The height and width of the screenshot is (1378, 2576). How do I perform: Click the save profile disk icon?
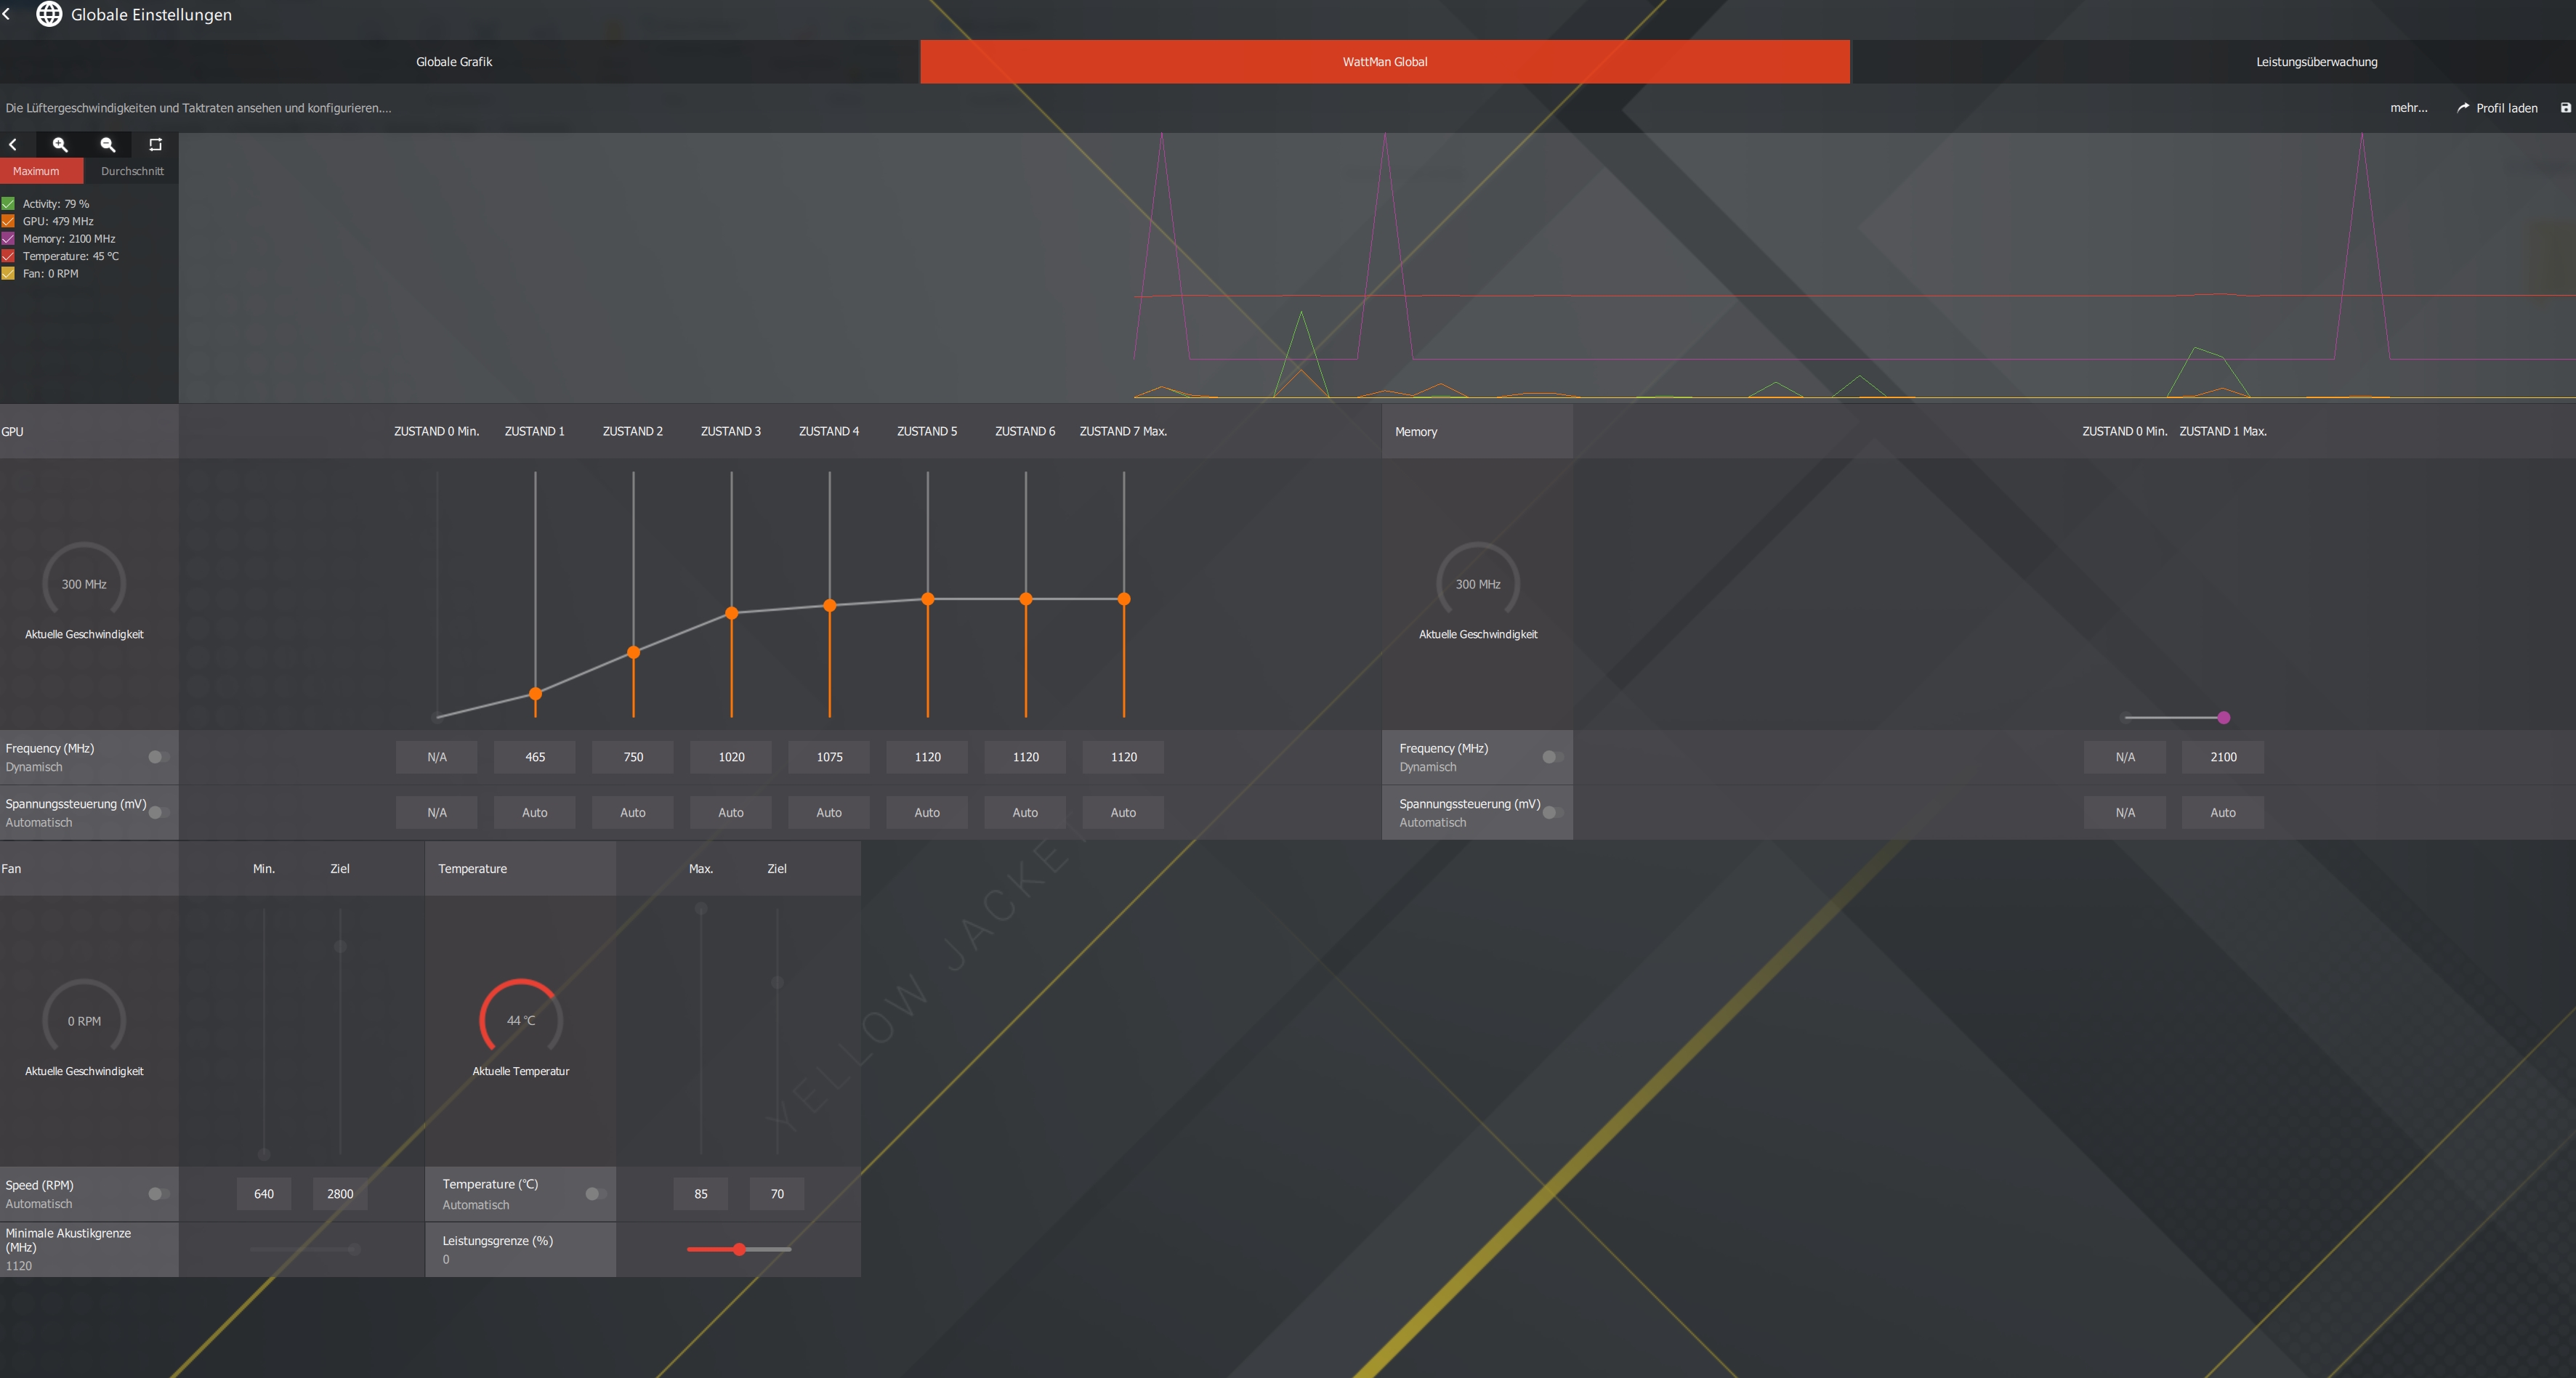coord(2565,108)
